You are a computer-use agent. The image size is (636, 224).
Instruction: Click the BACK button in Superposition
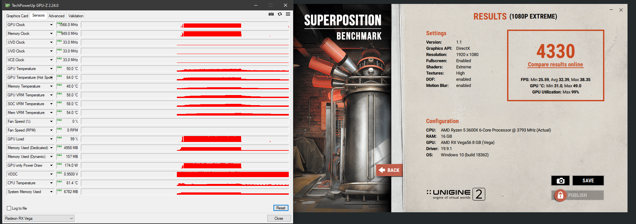click(389, 170)
